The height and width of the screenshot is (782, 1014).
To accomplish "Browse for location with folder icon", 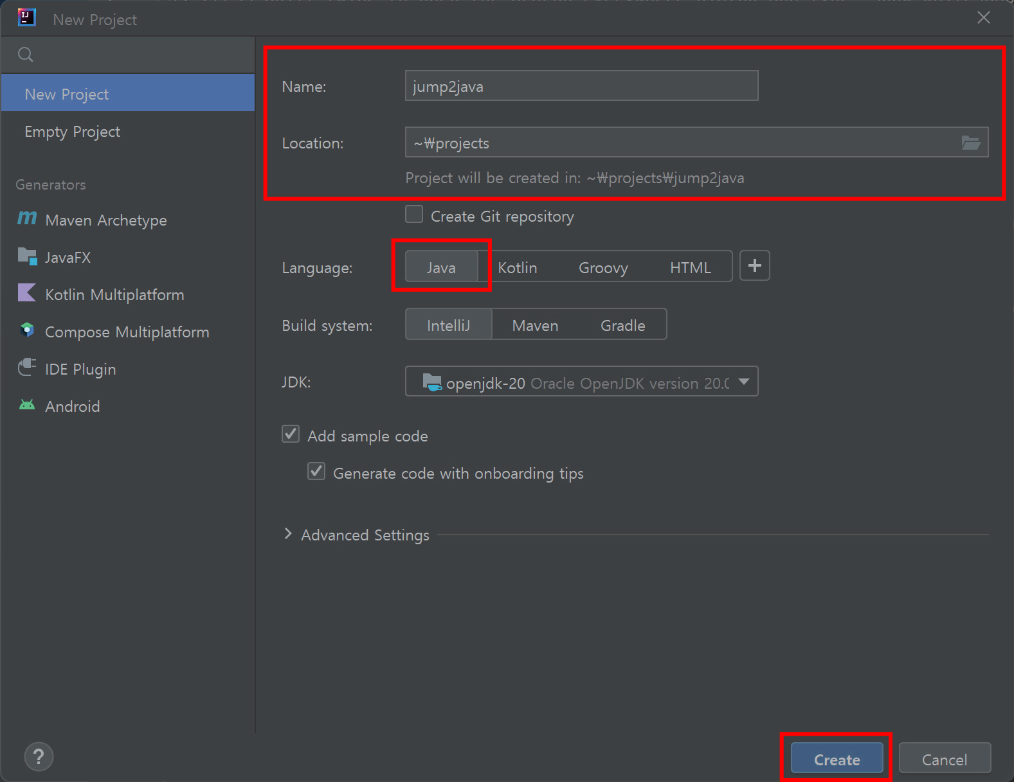I will click(970, 142).
